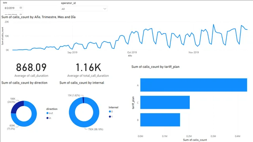Click the 'operator_id' slicer header label
This screenshot has width=253, height=142.
coord(68,3)
